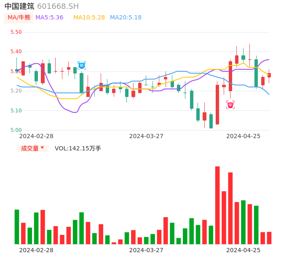This screenshot has height=256, width=289.
Task: Click the MA20:5.18 legend label
Action: click(126, 18)
